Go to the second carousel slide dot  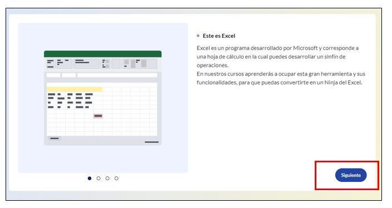click(98, 179)
